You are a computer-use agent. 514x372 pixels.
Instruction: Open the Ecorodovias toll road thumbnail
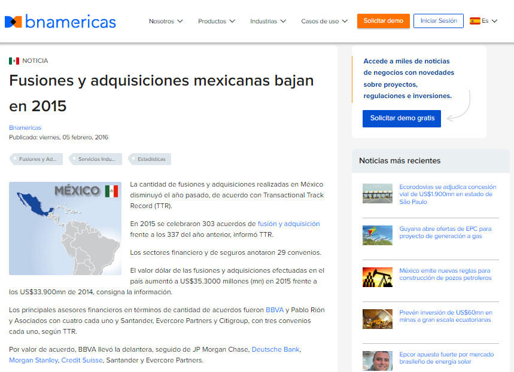[378, 194]
